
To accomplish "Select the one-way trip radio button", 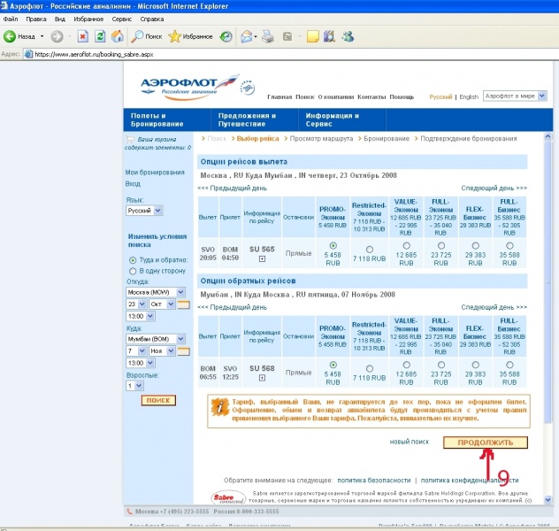I will pos(133,271).
